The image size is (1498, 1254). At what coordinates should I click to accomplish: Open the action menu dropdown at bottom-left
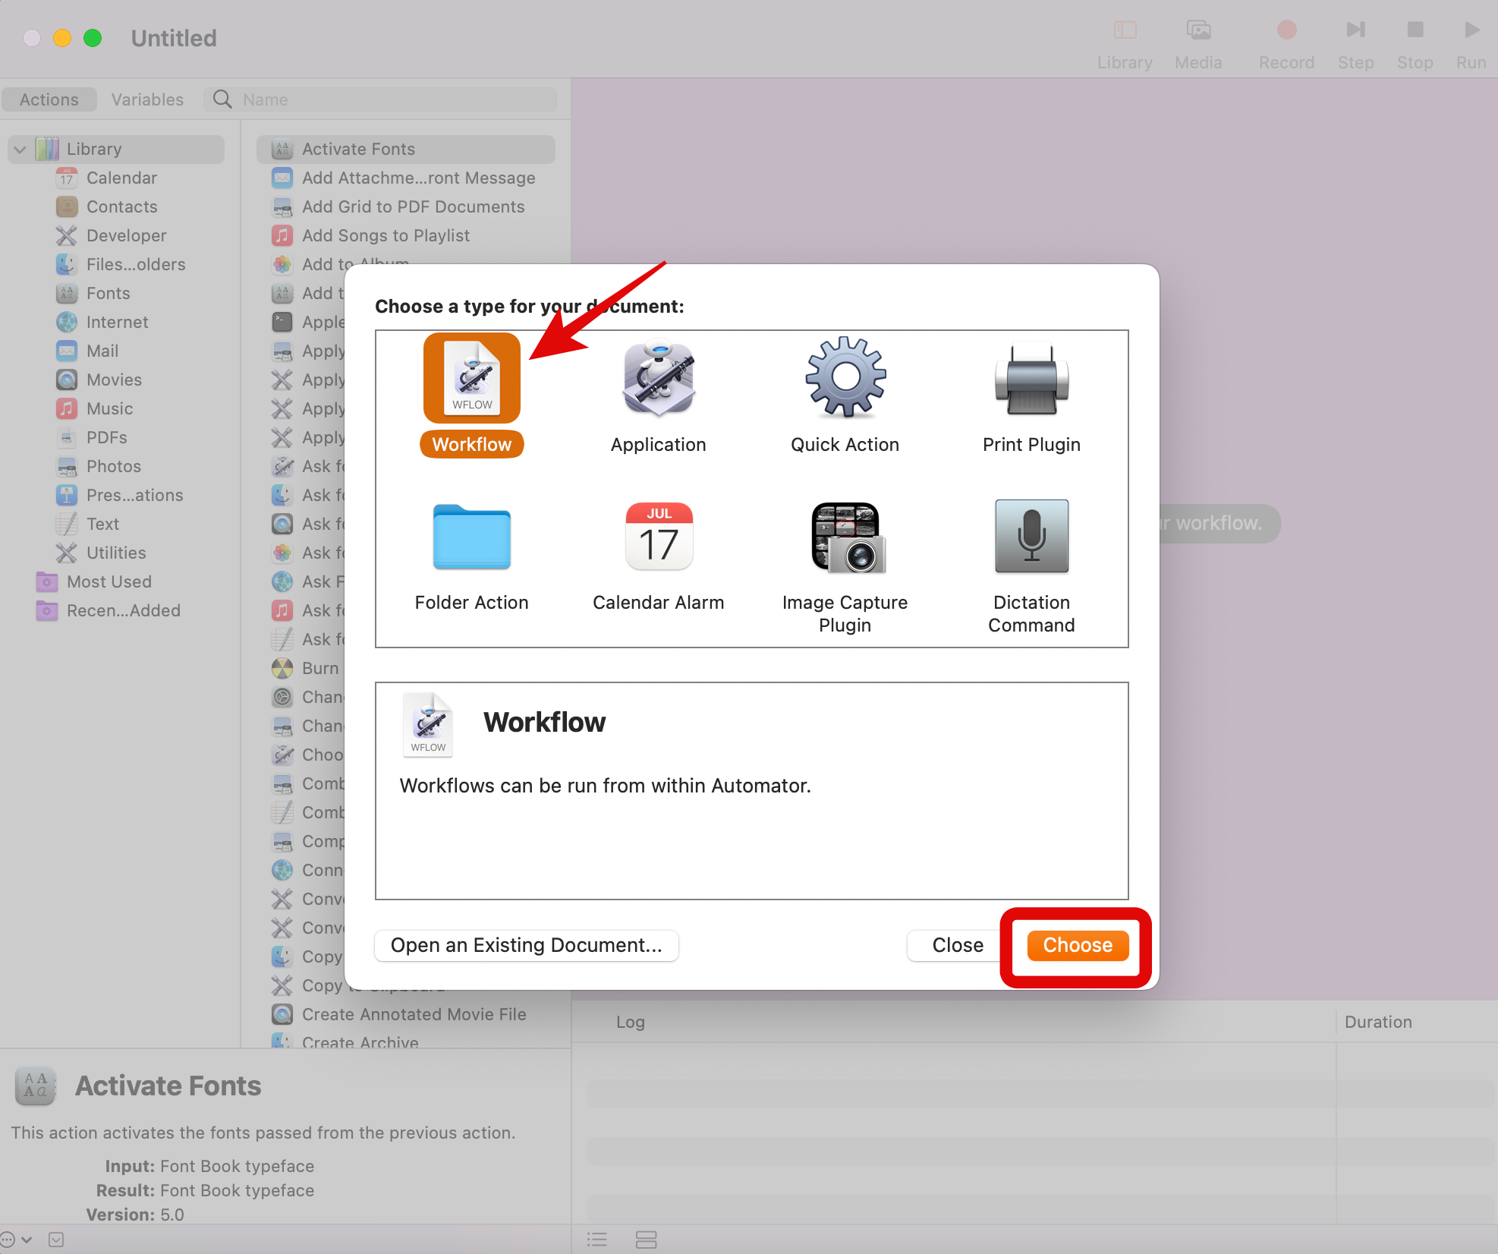15,1240
